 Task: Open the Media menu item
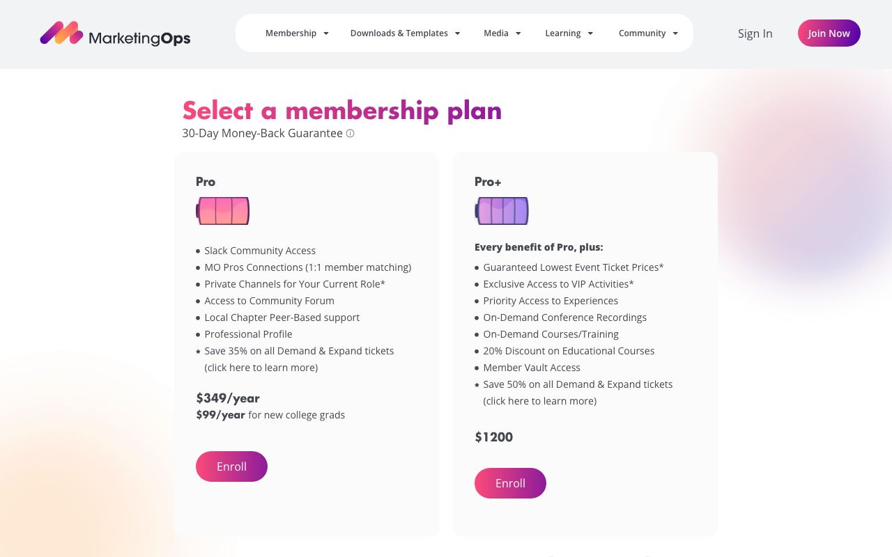495,33
